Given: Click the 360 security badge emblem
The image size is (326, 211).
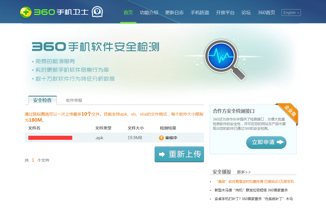Looking at the screenshot, I should [x=97, y=12].
